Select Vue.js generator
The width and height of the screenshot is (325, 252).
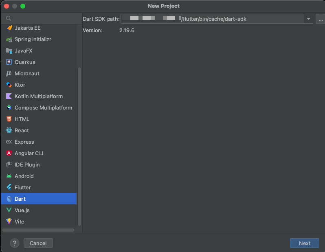click(x=39, y=210)
